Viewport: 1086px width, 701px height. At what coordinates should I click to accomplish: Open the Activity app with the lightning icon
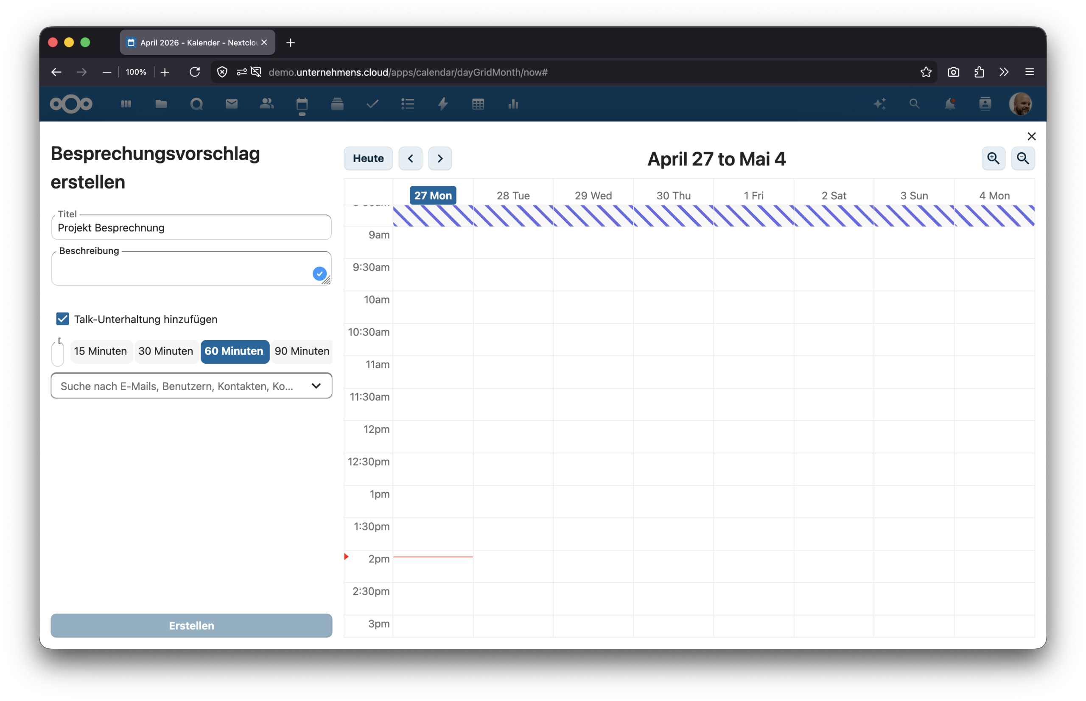click(443, 104)
